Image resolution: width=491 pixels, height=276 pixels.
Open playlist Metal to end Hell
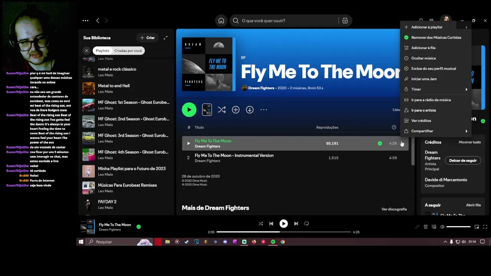tap(127, 89)
